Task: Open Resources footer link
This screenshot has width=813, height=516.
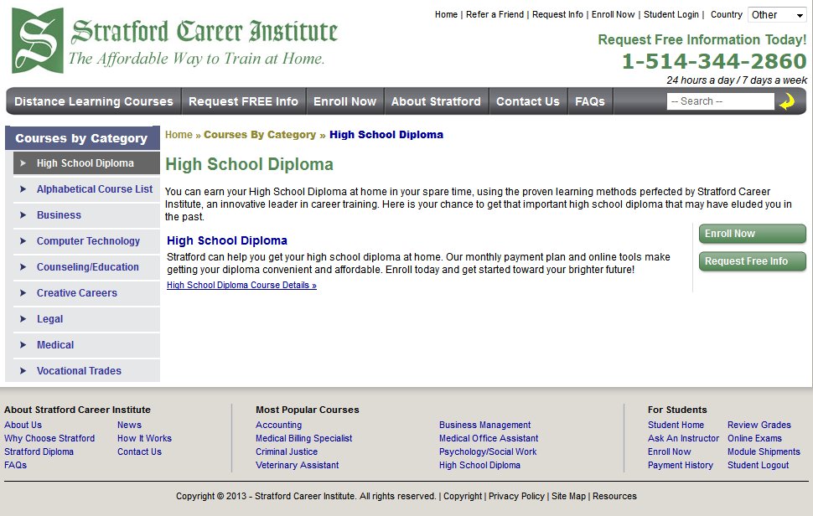Action: point(614,496)
